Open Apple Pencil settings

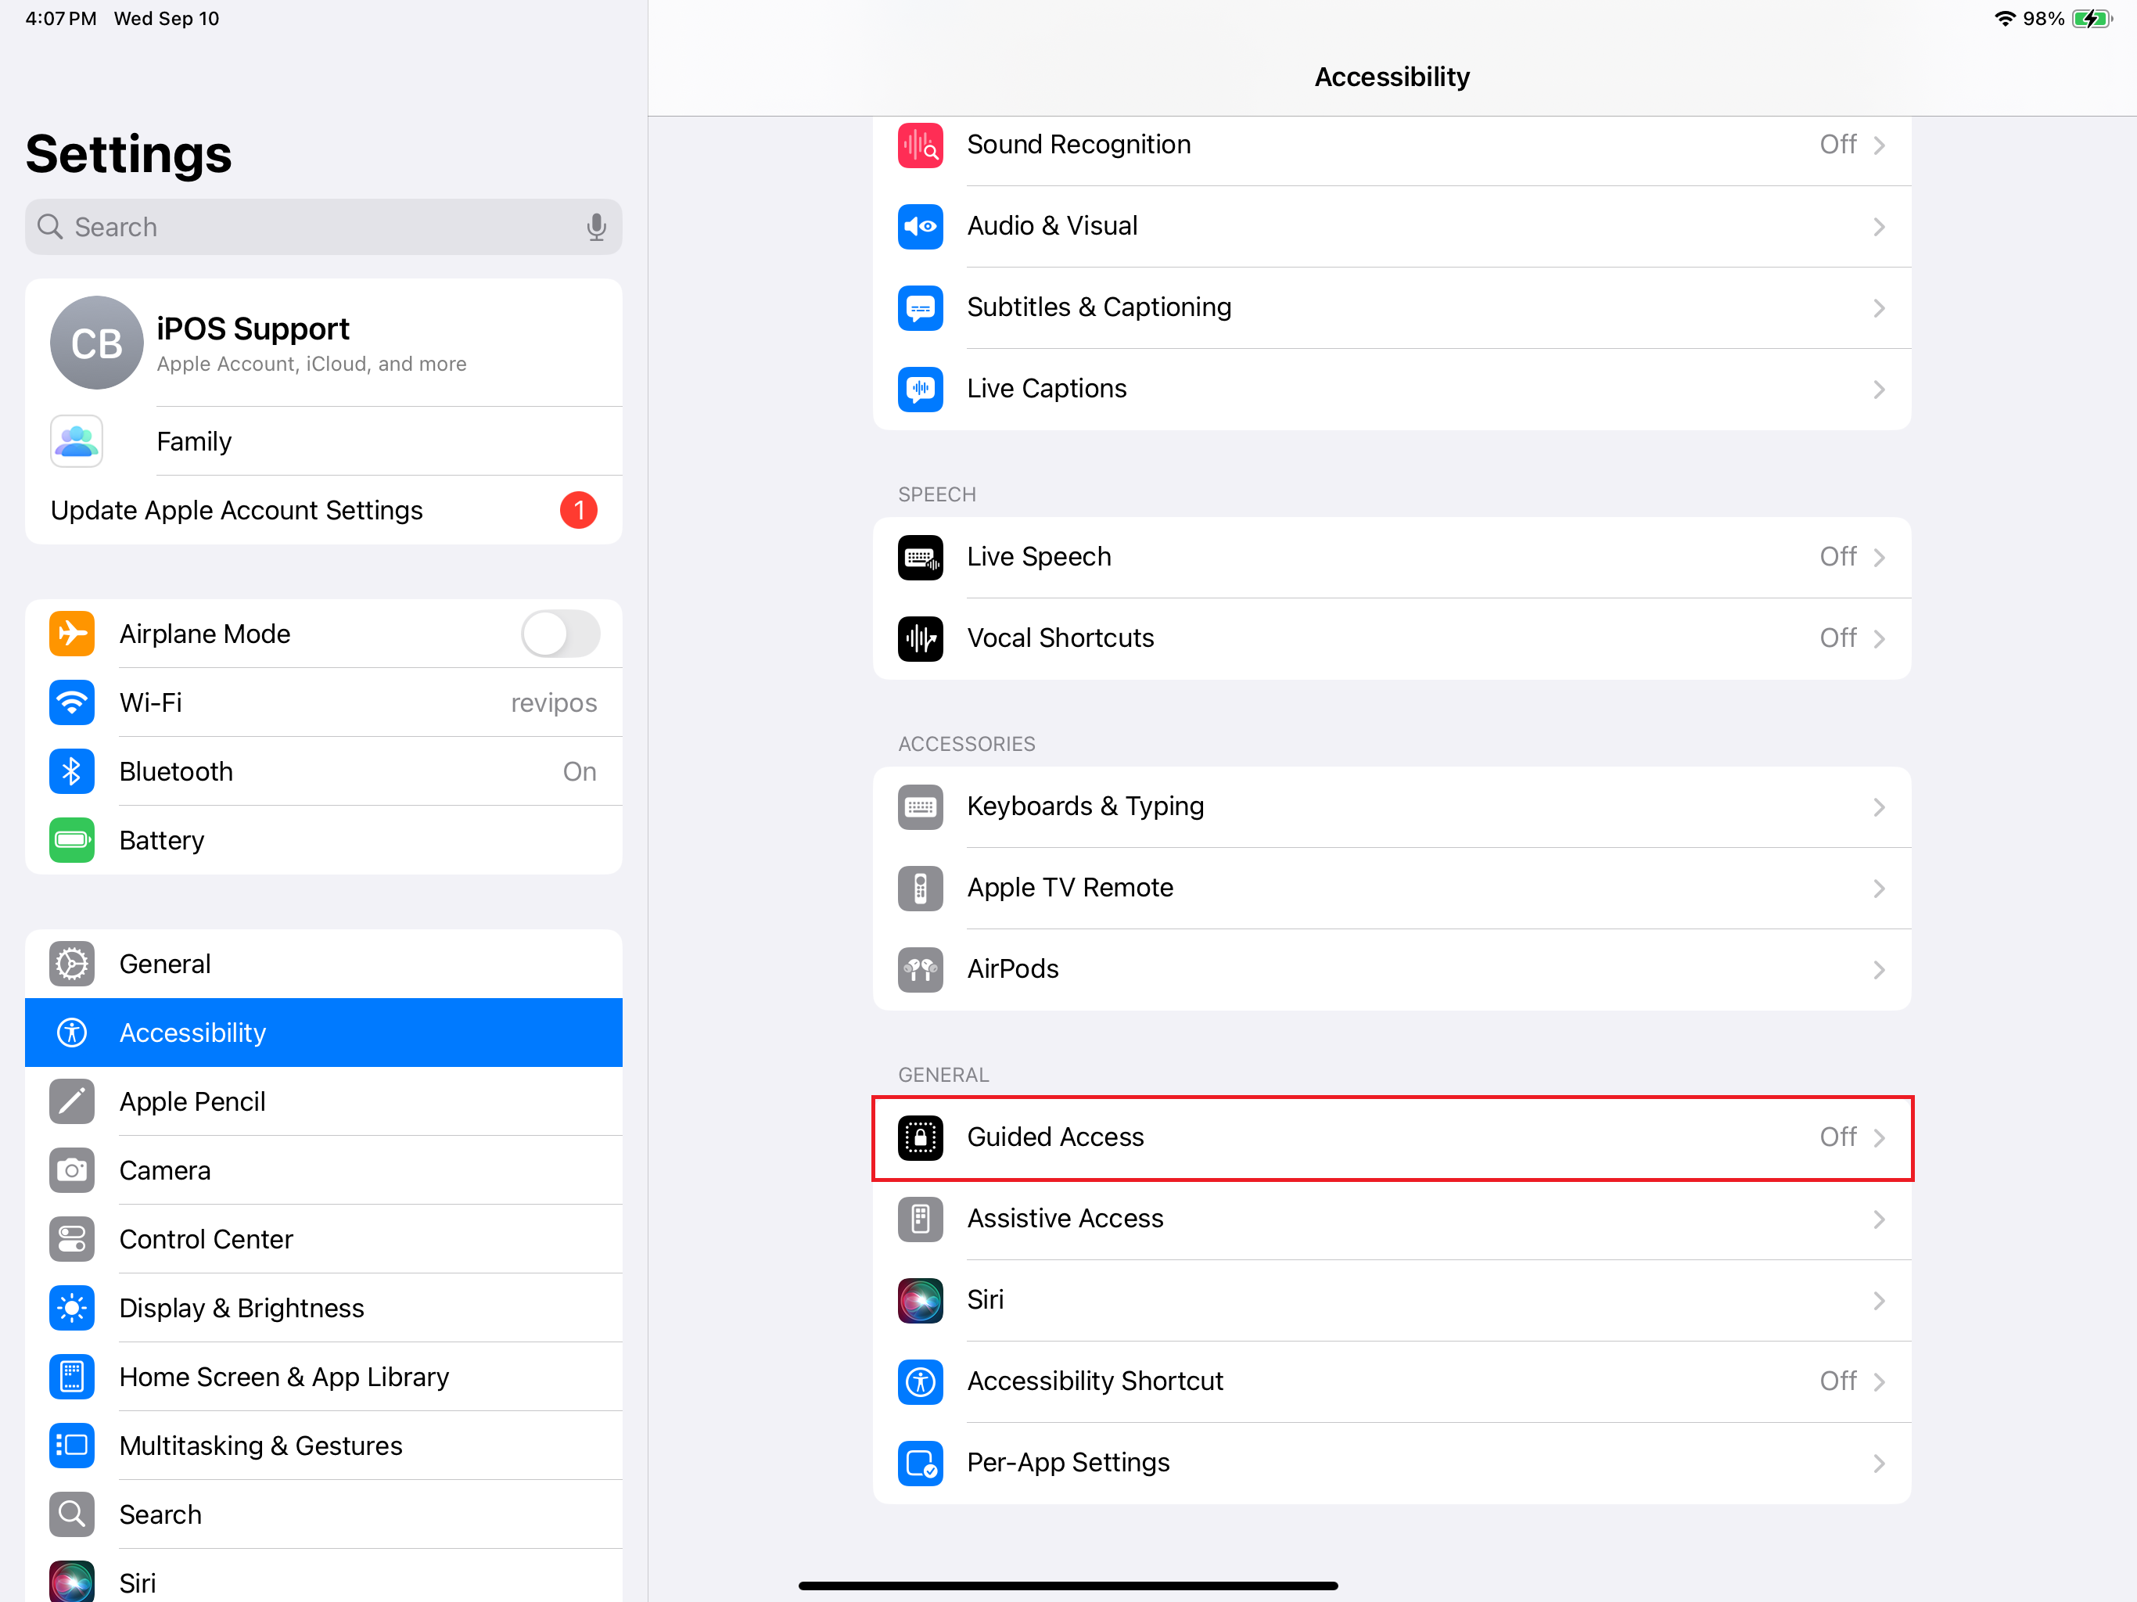tap(324, 1101)
